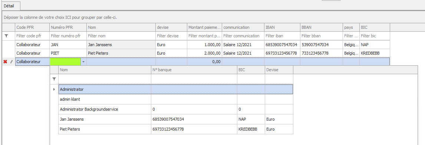The height and width of the screenshot is (145, 425).
Task: Open the Numéro PFR combo dropdown arrow
Action: tap(83, 62)
